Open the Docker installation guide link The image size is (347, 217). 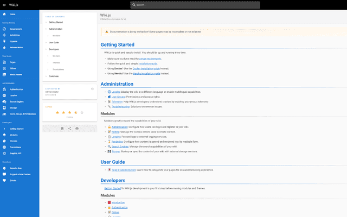pos(146,69)
